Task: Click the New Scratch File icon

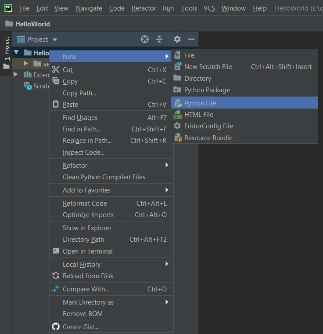Action: 178,66
